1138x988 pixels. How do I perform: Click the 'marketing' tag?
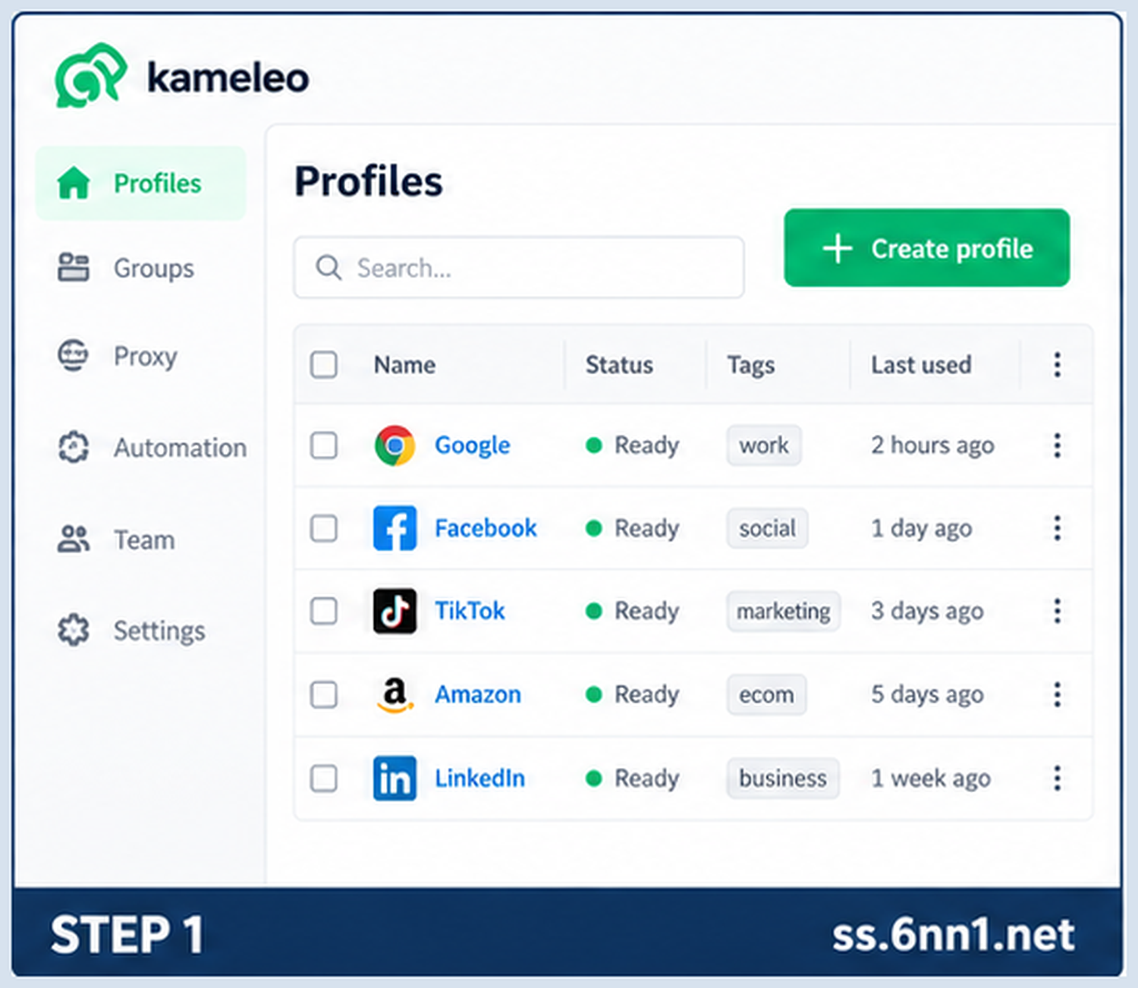coord(784,611)
